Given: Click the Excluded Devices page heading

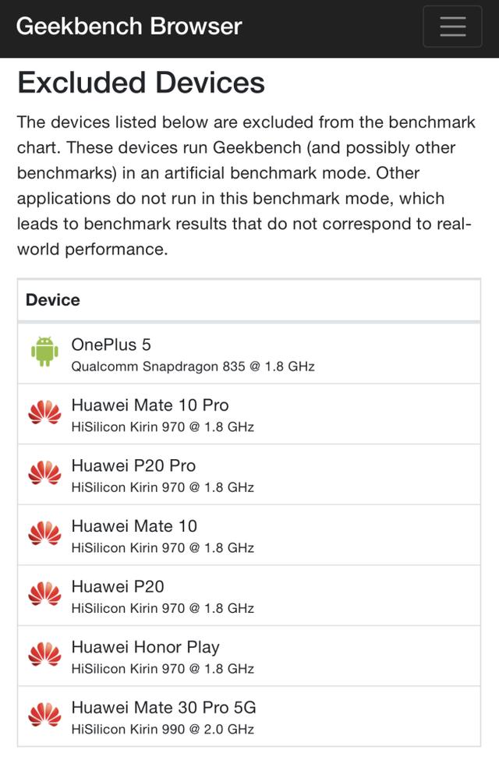Looking at the screenshot, I should pos(141,83).
